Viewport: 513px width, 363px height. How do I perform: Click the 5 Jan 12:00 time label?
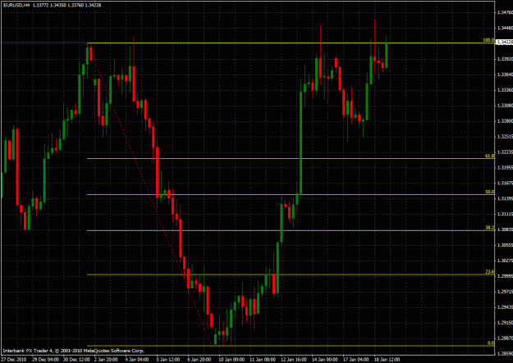[168, 360]
